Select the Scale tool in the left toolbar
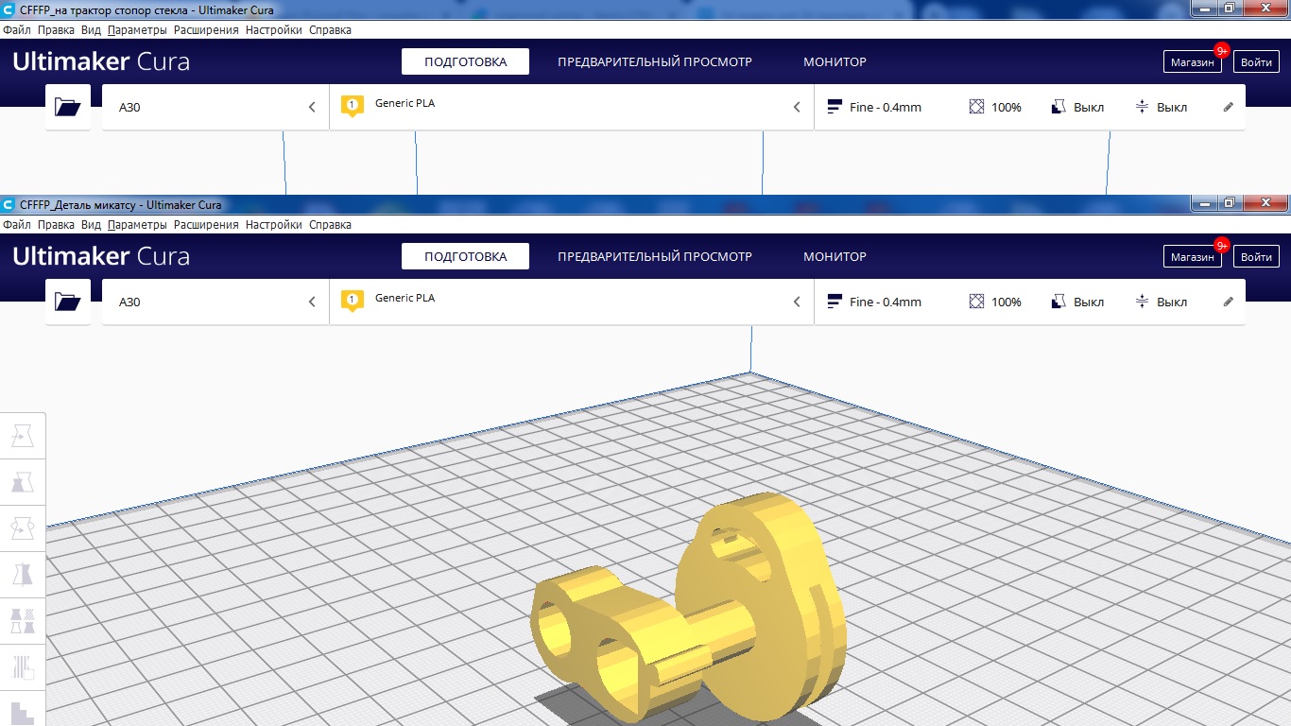This screenshot has height=726, width=1291. coord(23,482)
